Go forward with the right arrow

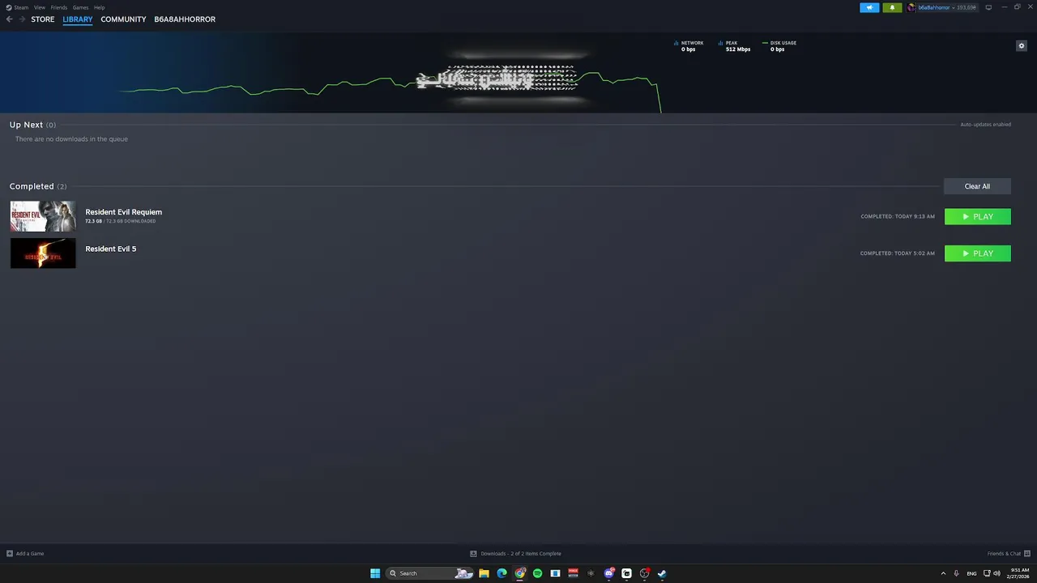click(x=22, y=19)
